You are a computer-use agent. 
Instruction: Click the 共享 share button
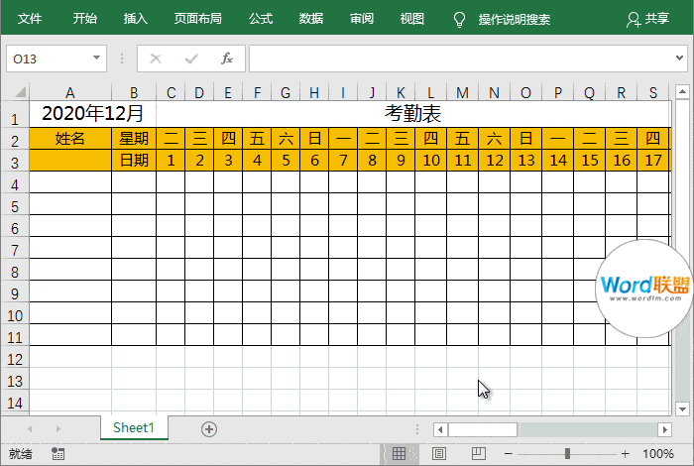pos(648,19)
